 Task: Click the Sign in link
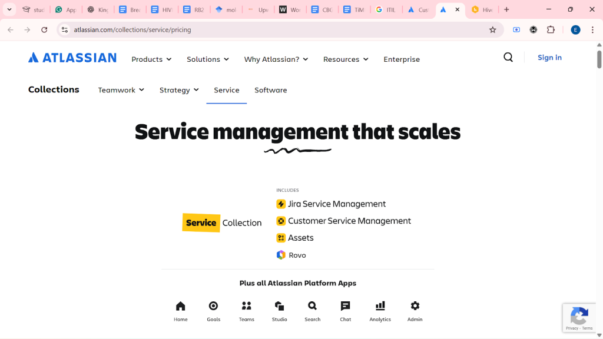click(549, 57)
